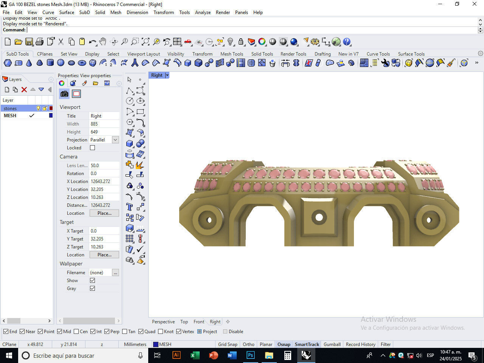Screen dimensions: 484x363
Task: Toggle the stones layer lock icon
Action: pyautogui.click(x=45, y=109)
